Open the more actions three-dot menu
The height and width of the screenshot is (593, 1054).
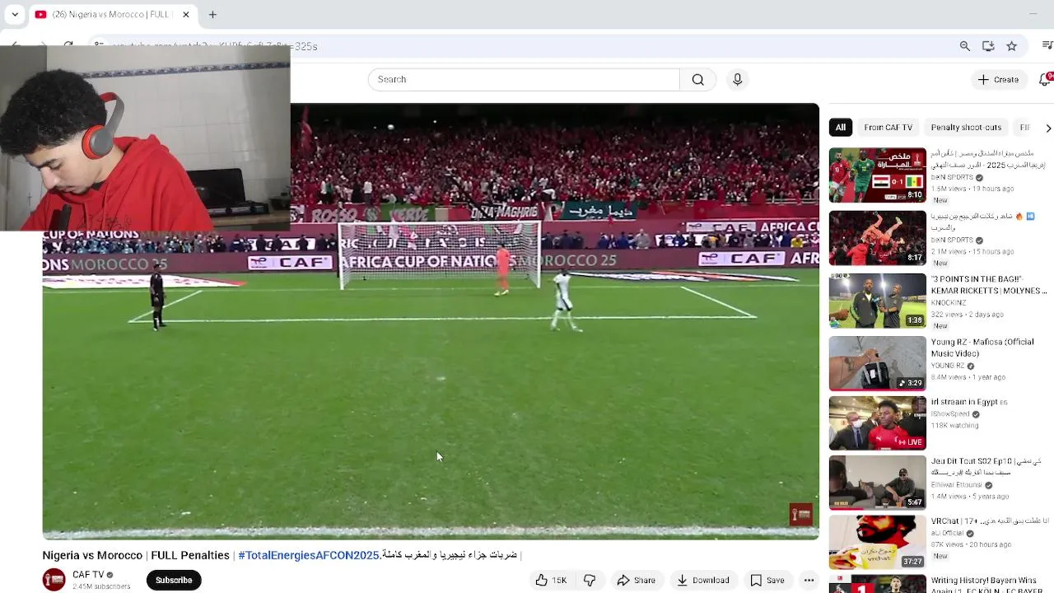[809, 580]
